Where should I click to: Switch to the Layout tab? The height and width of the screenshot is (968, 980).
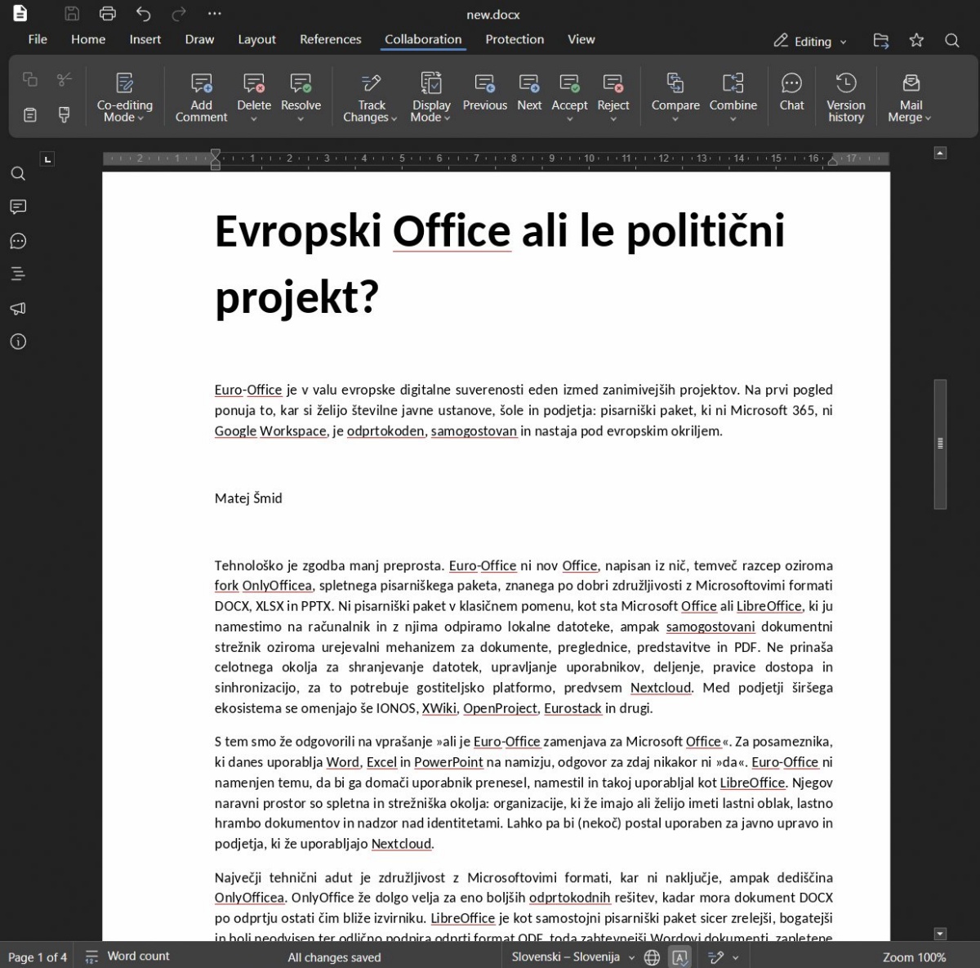pyautogui.click(x=256, y=39)
